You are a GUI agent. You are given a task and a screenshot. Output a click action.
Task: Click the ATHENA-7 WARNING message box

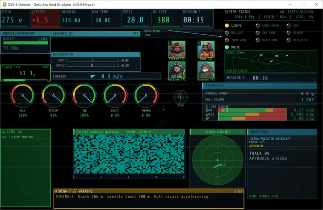point(149,198)
